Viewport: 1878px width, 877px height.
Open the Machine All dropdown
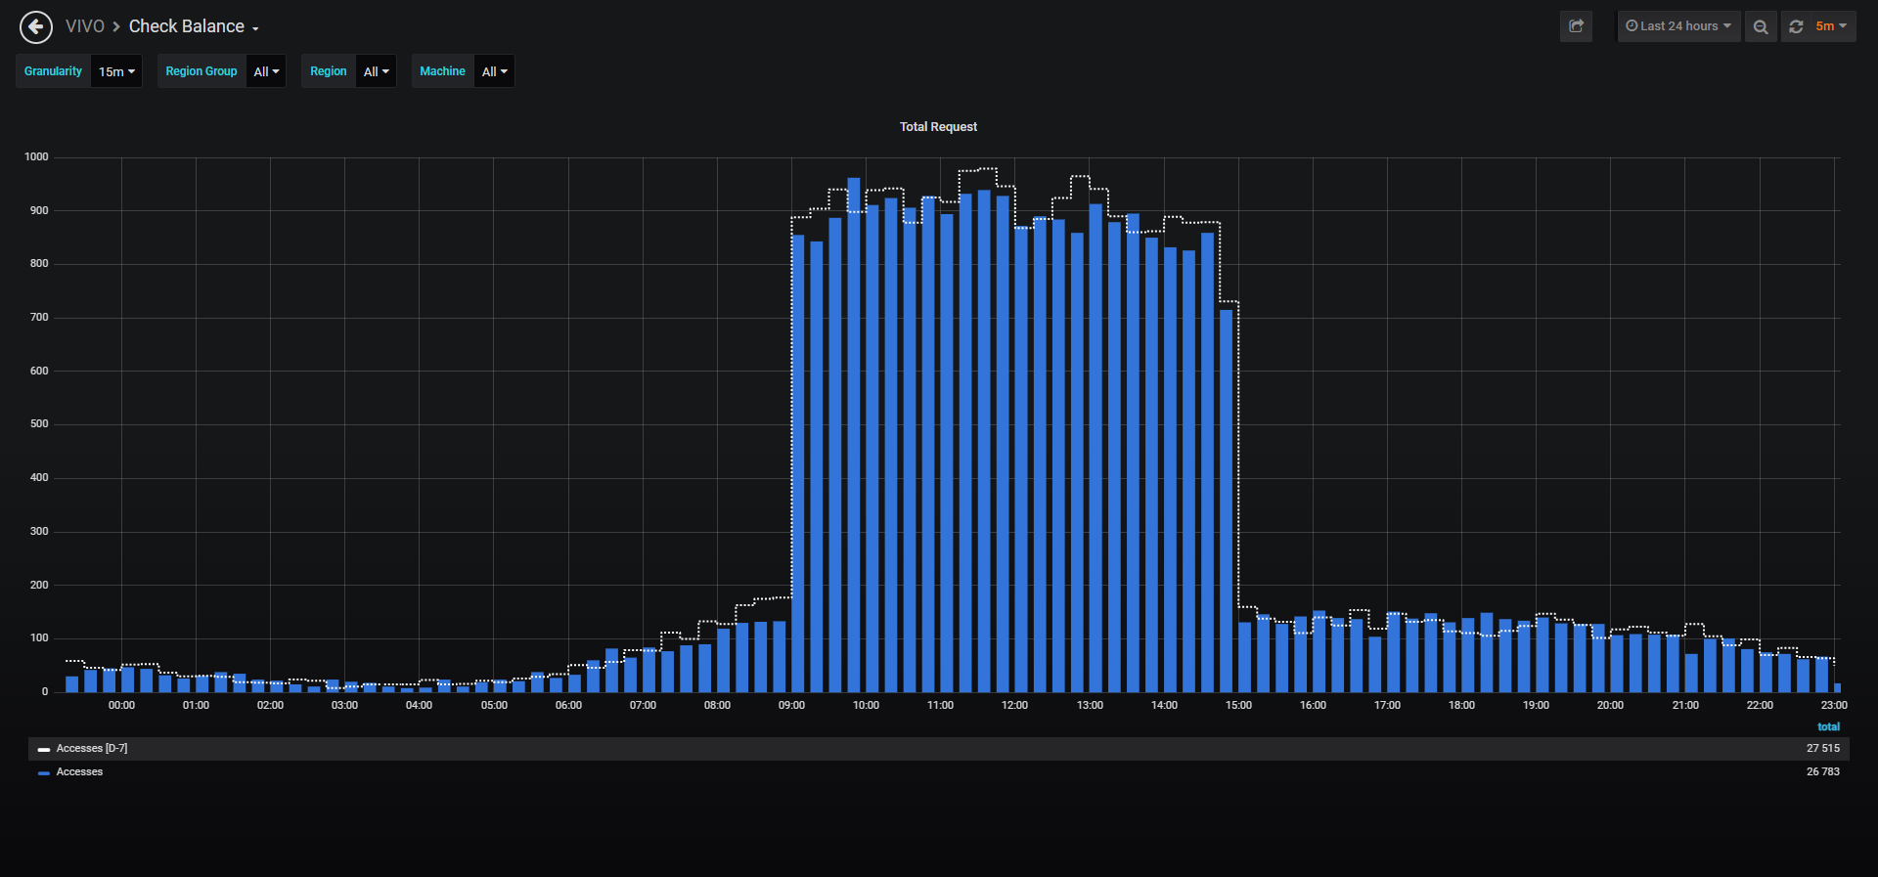tap(494, 71)
